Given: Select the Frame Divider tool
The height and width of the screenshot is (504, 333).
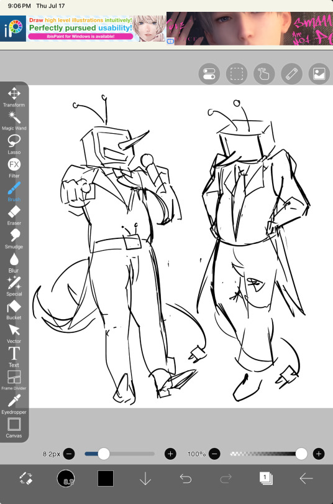Looking at the screenshot, I should (14, 381).
